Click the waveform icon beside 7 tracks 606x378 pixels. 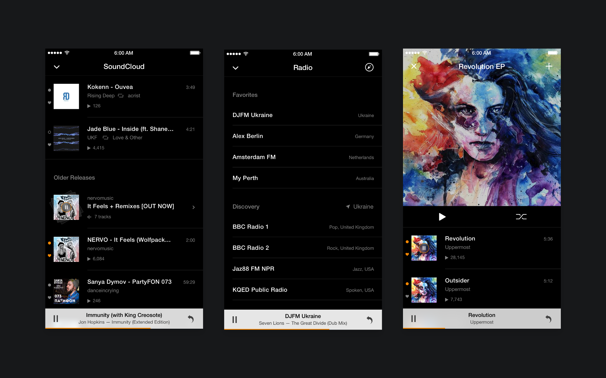coord(89,217)
